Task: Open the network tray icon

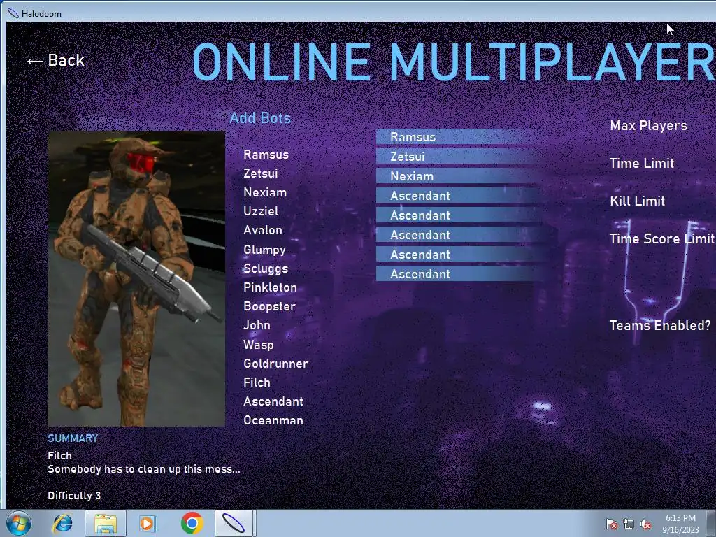Action: (x=629, y=524)
